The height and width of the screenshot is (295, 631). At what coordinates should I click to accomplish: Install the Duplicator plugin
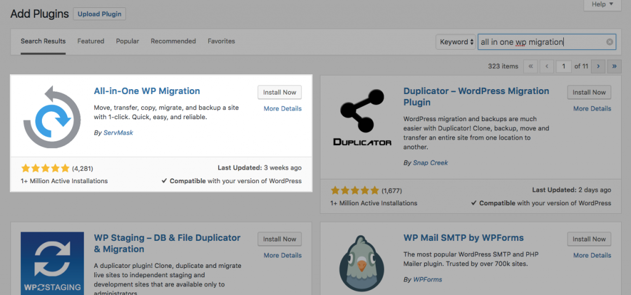pyautogui.click(x=589, y=92)
